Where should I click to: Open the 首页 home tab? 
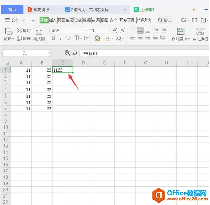(12, 10)
